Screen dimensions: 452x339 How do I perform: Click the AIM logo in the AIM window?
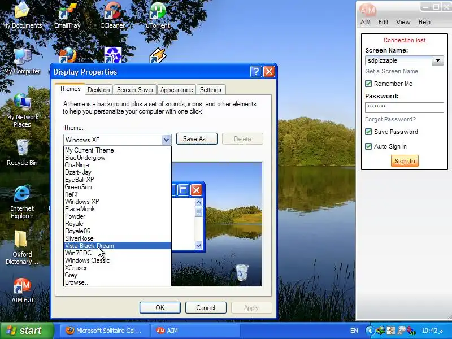368,10
